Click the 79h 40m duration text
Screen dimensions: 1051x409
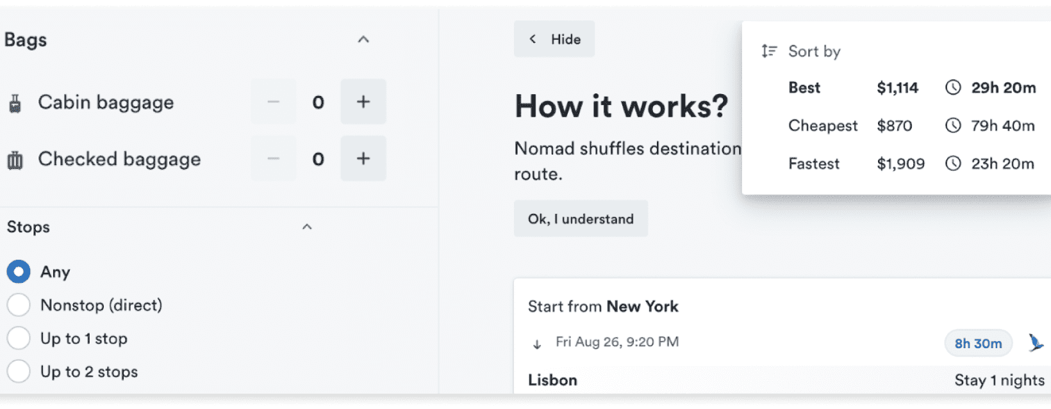1003,125
